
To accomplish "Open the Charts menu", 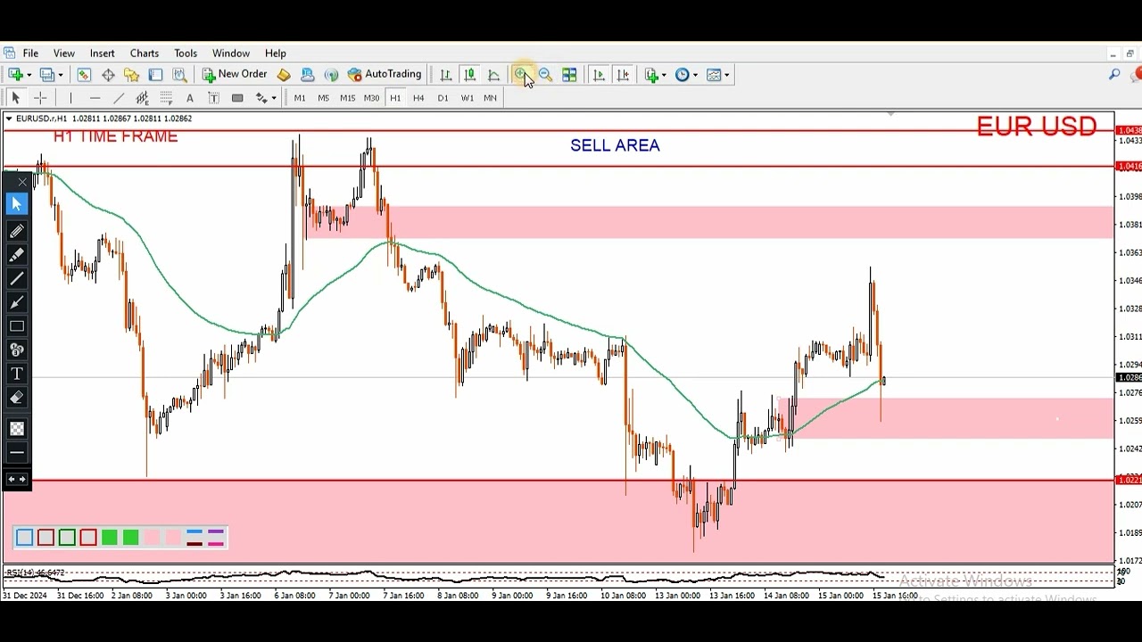I will coord(144,53).
